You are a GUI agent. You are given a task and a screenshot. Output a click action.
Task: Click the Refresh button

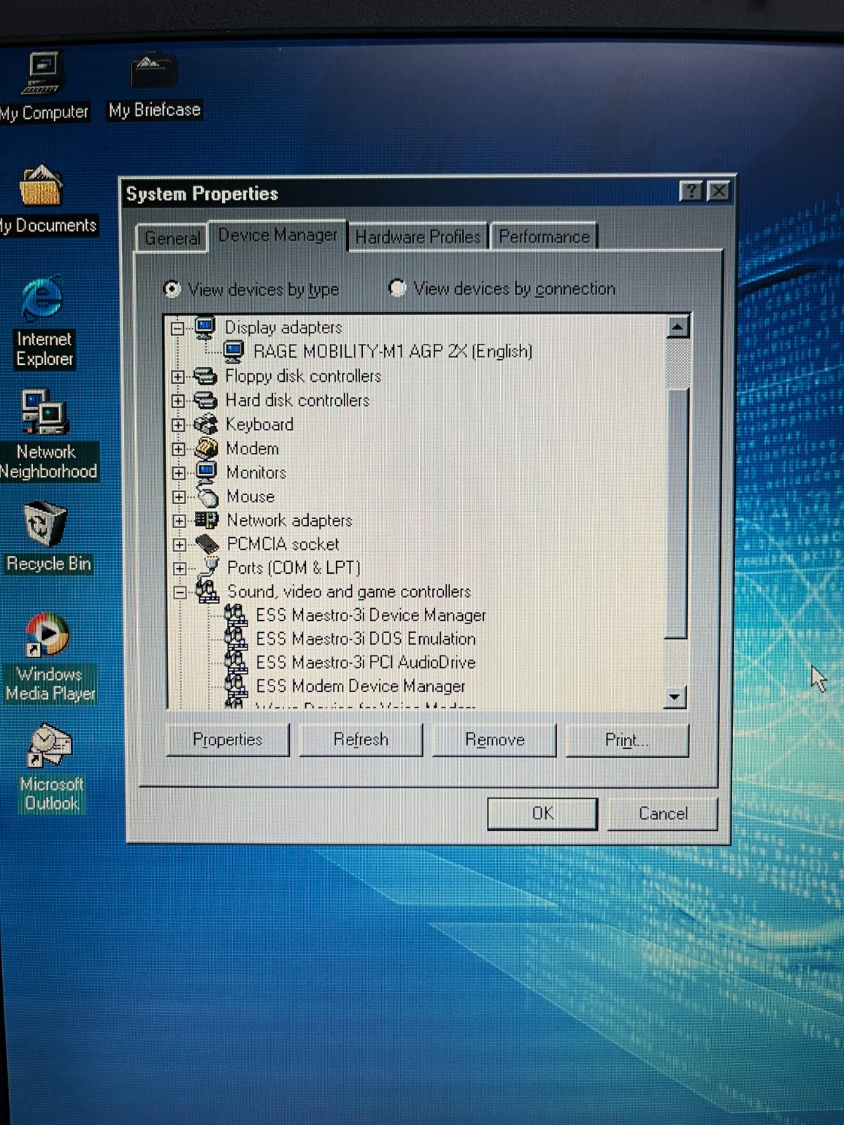(361, 740)
